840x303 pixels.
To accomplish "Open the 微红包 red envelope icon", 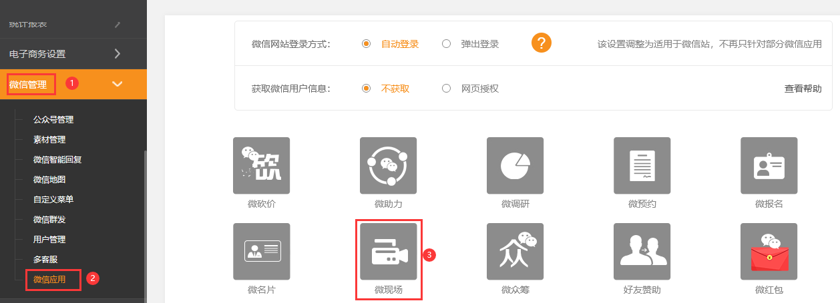I will point(769,251).
